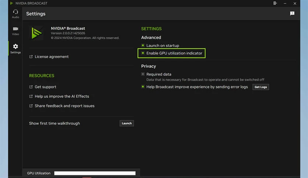The width and height of the screenshot is (308, 178).
Task: Click the NVIDIA copyright notice text
Action: pyautogui.click(x=85, y=38)
